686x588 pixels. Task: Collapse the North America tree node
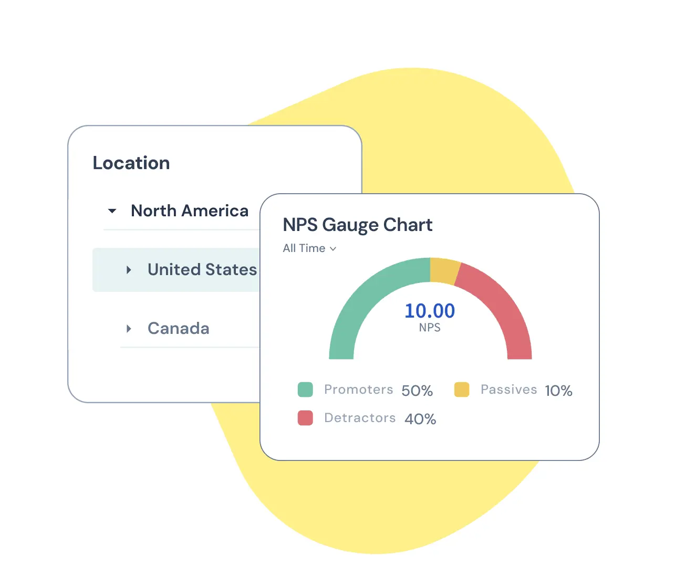[x=112, y=211]
